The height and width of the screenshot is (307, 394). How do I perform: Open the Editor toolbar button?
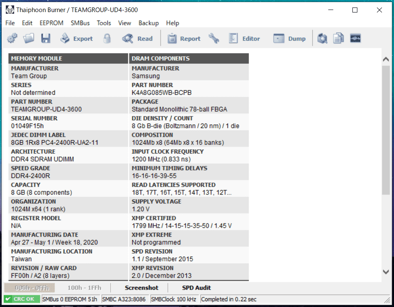244,38
